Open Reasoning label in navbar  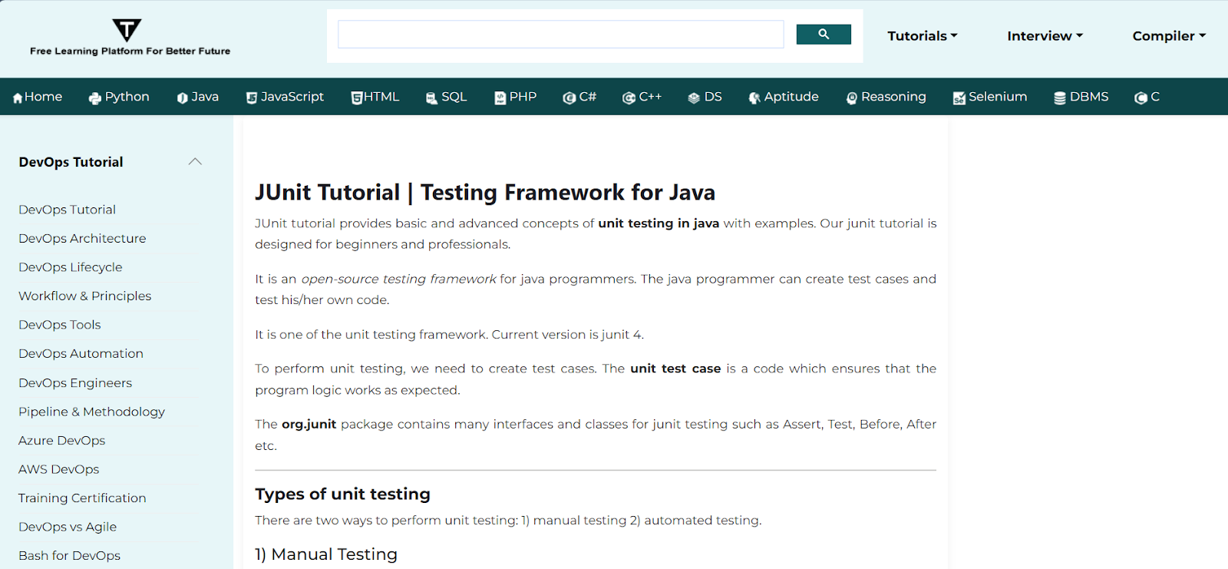[x=893, y=97]
